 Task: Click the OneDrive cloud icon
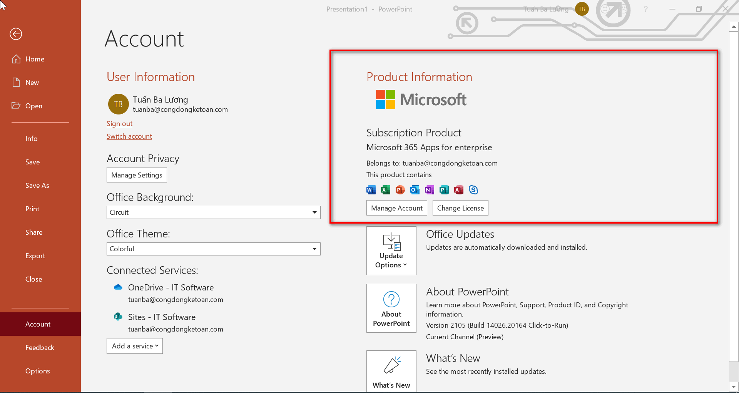(x=118, y=287)
